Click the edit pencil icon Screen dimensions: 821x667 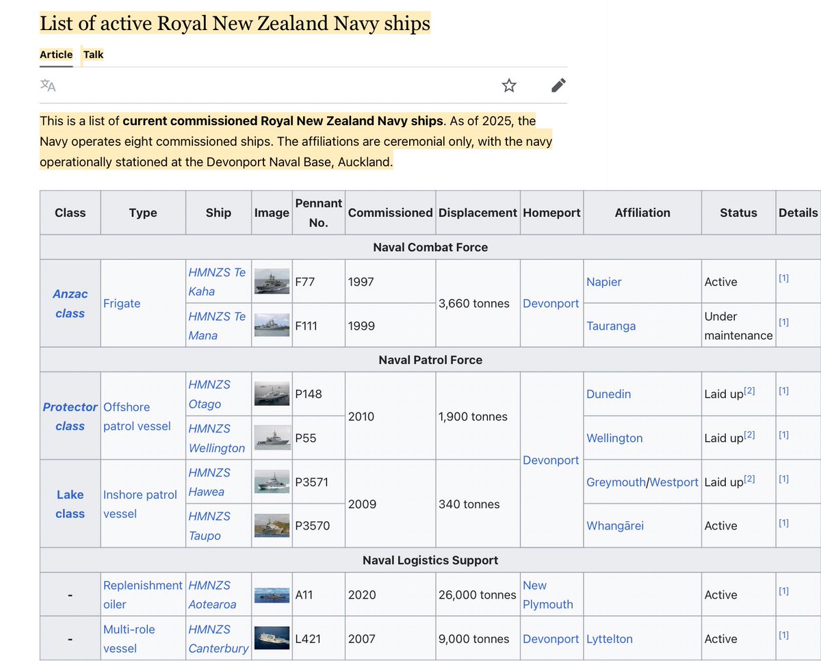558,85
